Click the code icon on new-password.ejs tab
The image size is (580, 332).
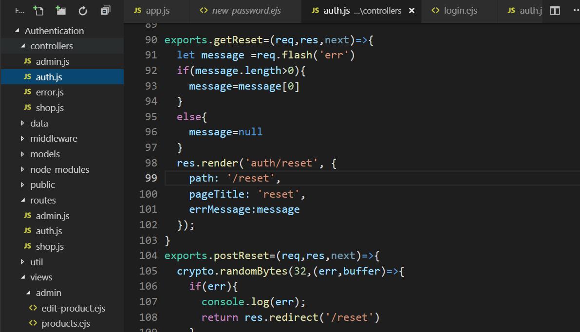click(204, 10)
